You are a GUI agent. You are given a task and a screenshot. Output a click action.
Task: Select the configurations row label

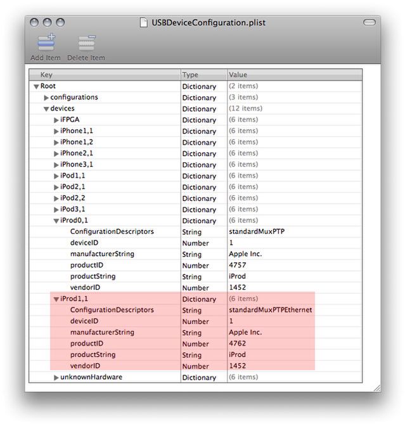pos(74,97)
